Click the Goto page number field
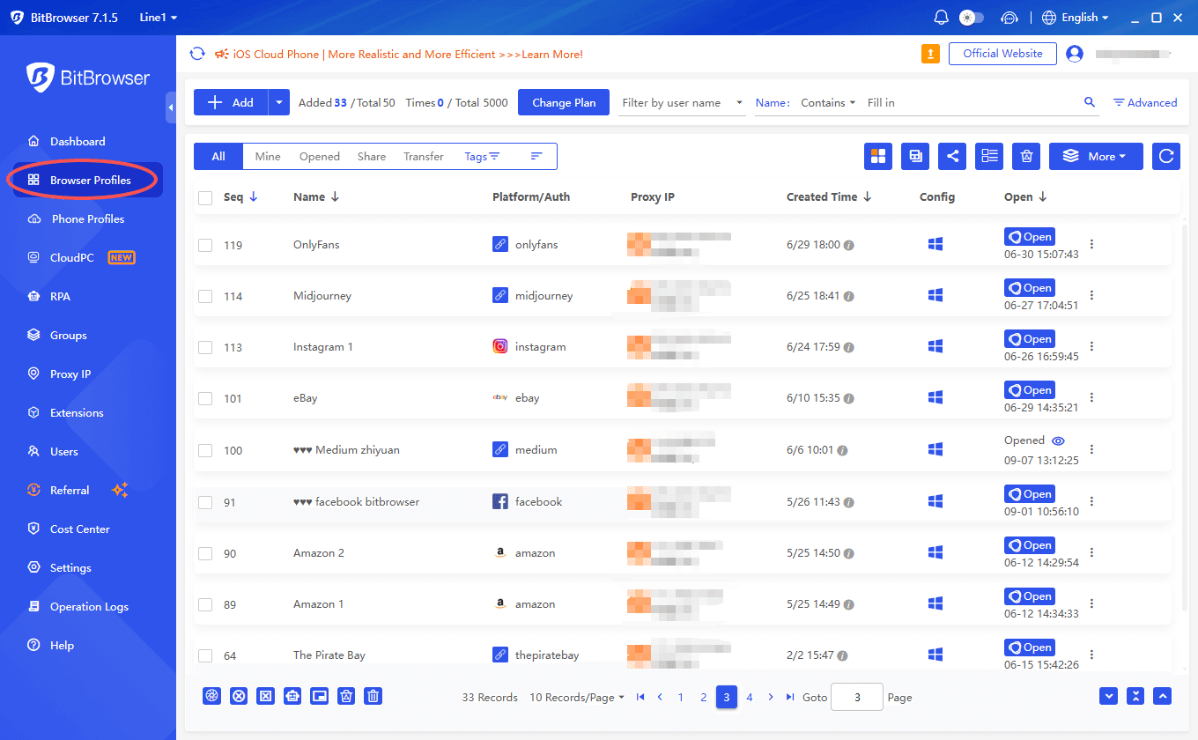This screenshot has height=740, width=1198. [x=856, y=697]
